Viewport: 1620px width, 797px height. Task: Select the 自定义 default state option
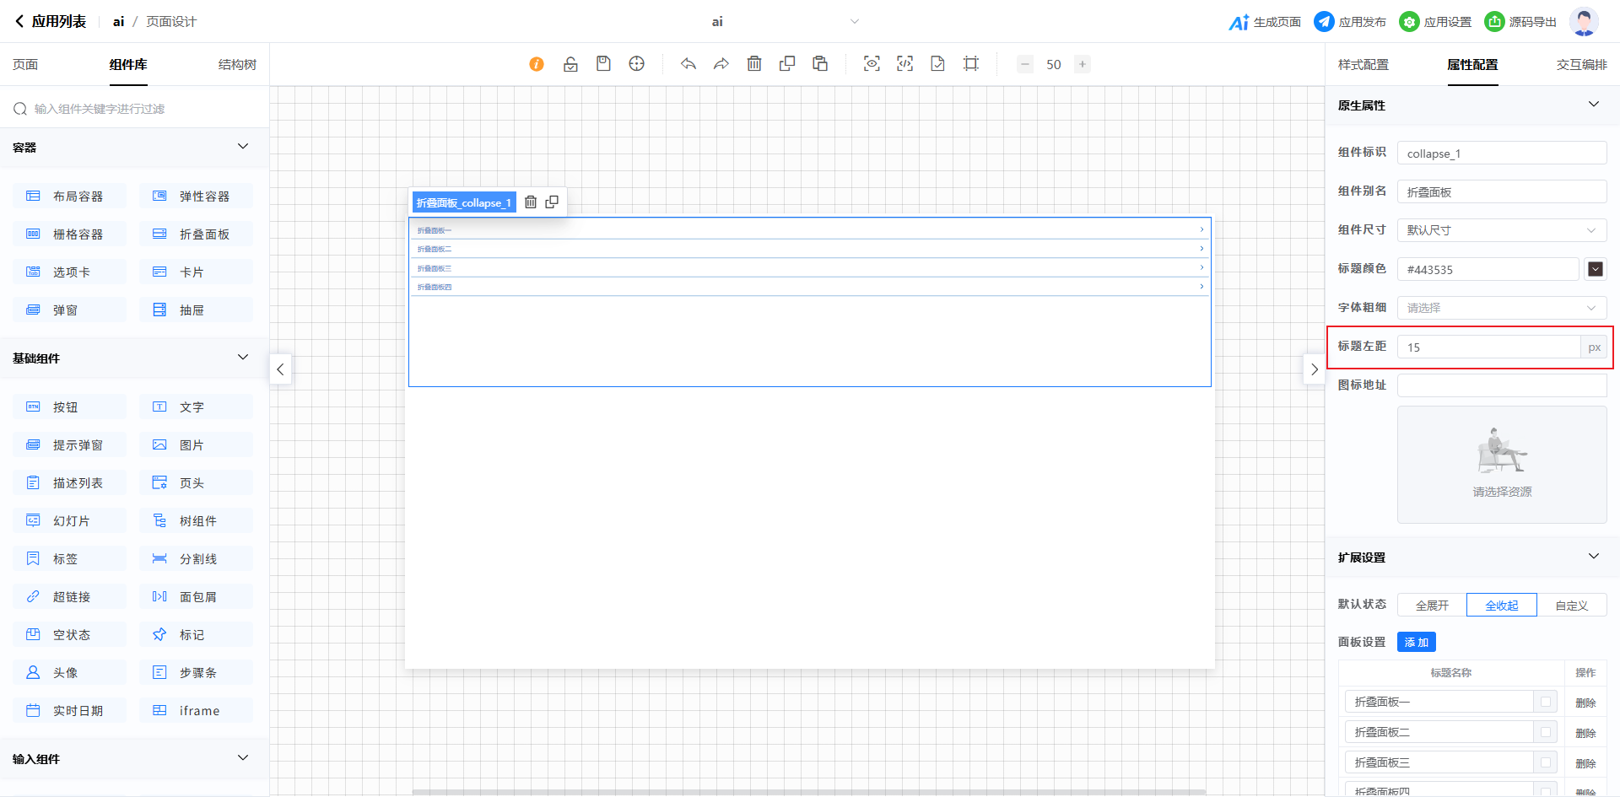click(1571, 606)
